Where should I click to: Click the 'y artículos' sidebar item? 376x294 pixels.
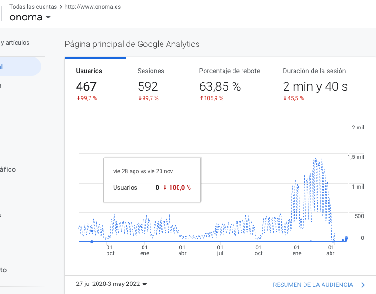(x=15, y=43)
